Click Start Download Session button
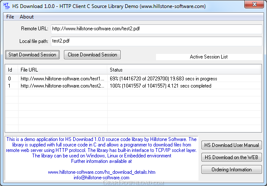Screen dimensions: 267x186 click(32, 55)
